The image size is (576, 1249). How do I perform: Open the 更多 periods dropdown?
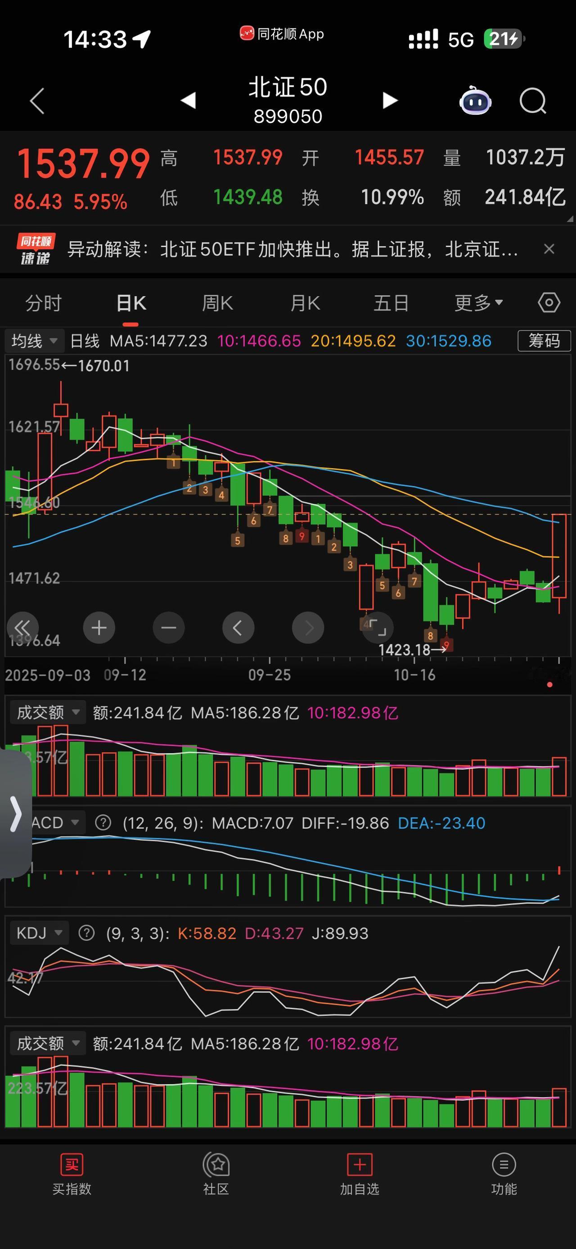(479, 303)
